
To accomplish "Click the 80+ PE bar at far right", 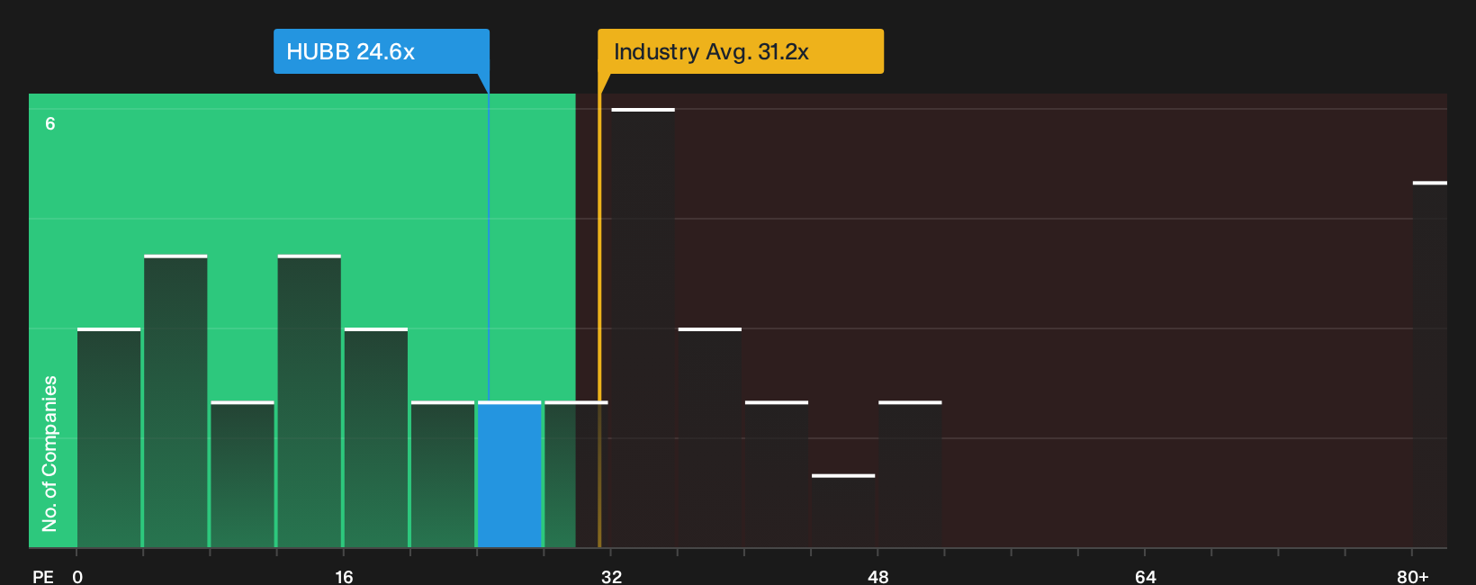I will point(1430,364).
